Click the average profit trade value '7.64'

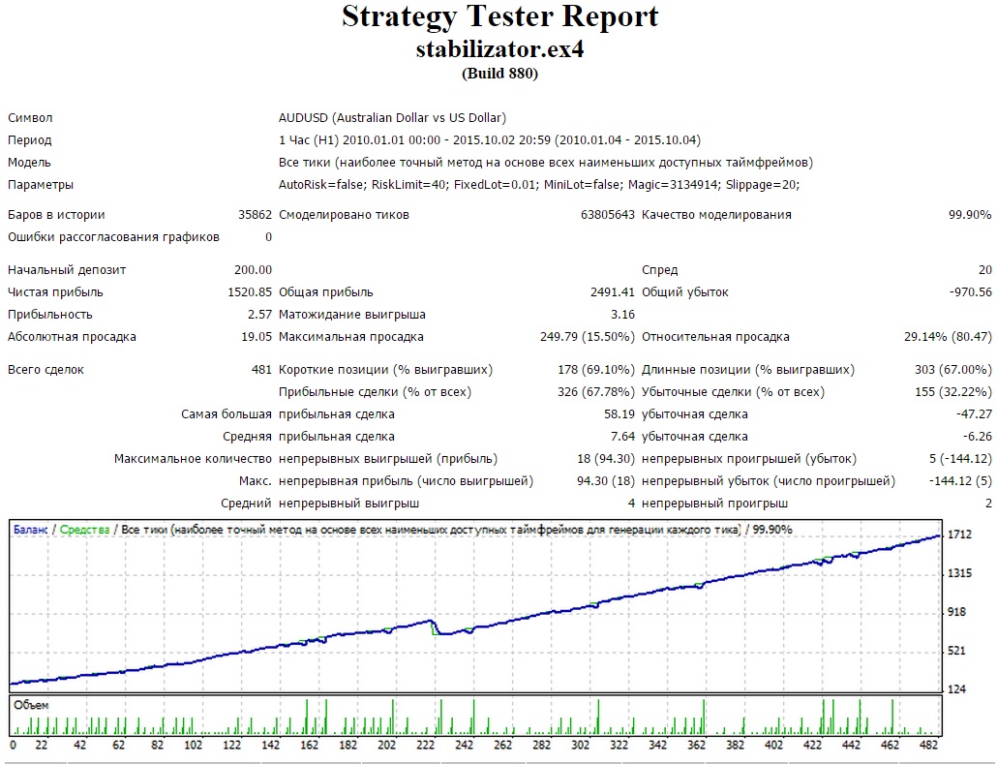[x=622, y=437]
